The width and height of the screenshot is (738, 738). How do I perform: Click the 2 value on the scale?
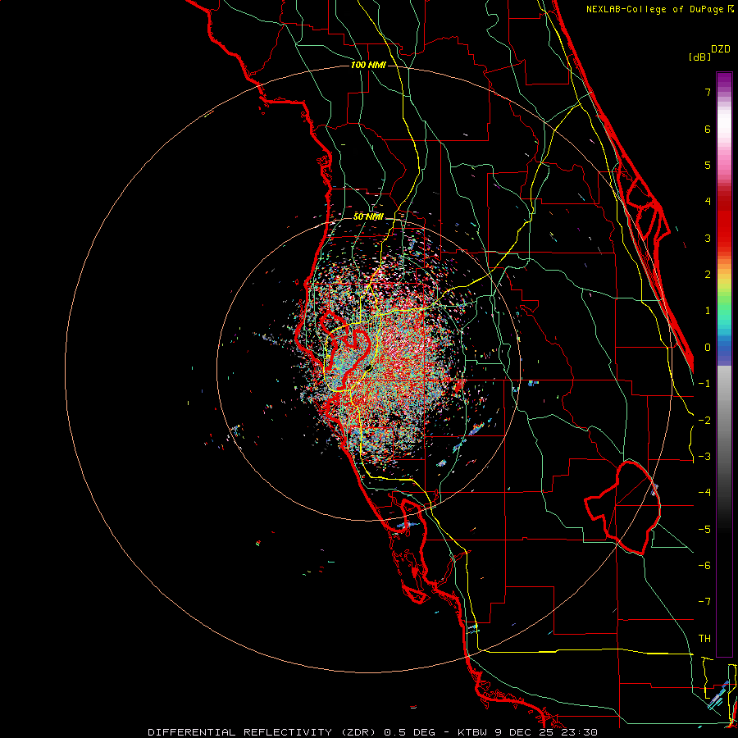click(x=708, y=275)
